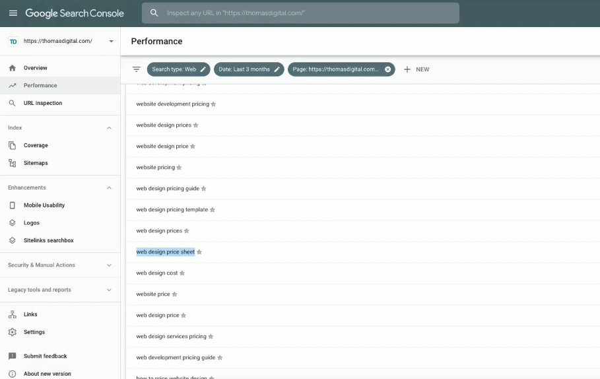Edit the Date: Last 3 months filter

tap(277, 69)
